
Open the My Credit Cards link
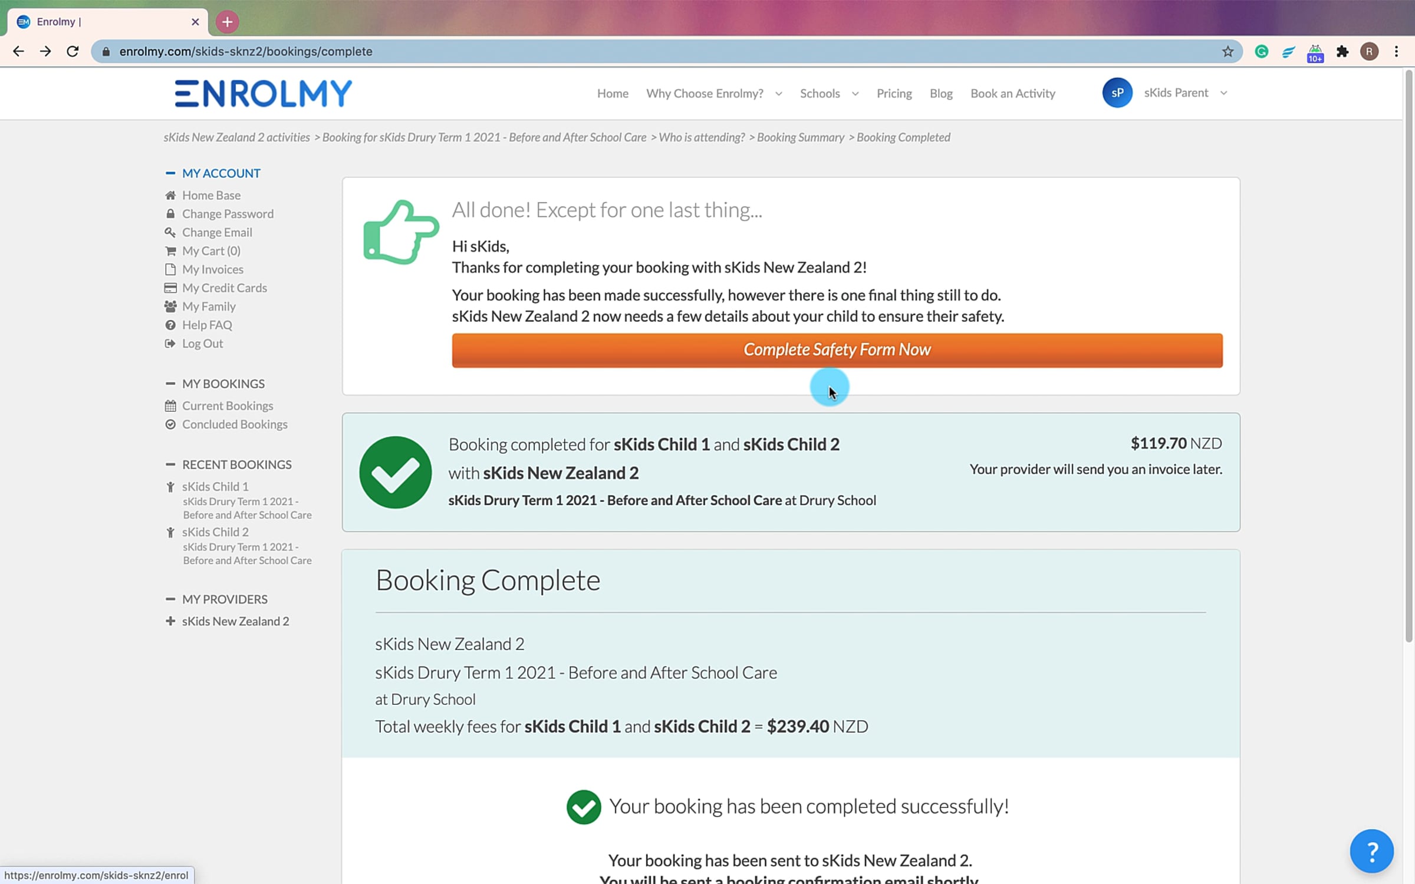tap(224, 288)
